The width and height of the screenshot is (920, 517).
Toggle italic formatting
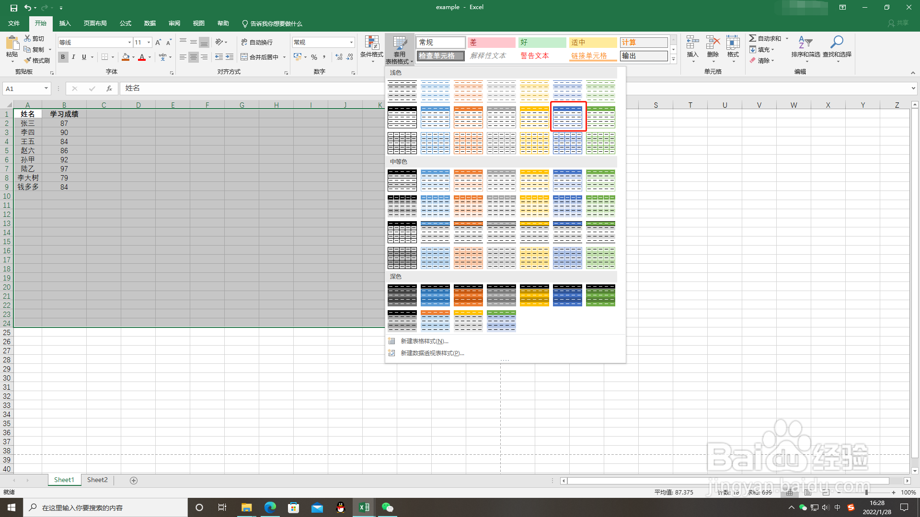tap(73, 57)
